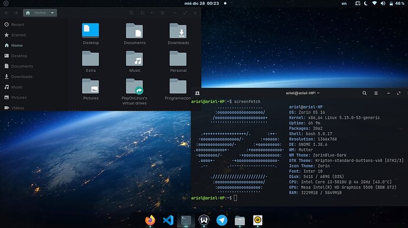
Task: Switch keyboard layout indicator en
Action: (x=344, y=4)
